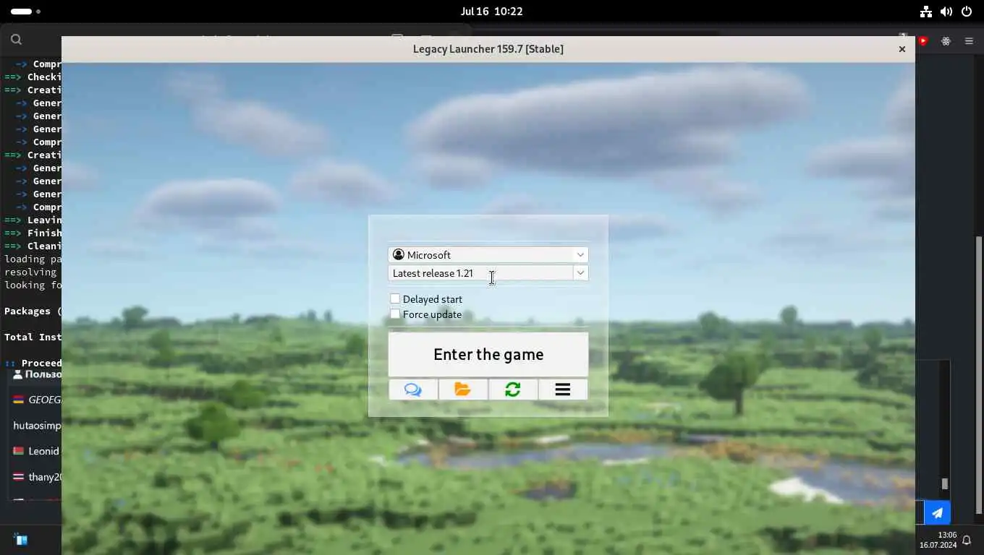Refresh versions with the green arrows icon
Viewport: 984px width, 555px height.
(x=512, y=390)
